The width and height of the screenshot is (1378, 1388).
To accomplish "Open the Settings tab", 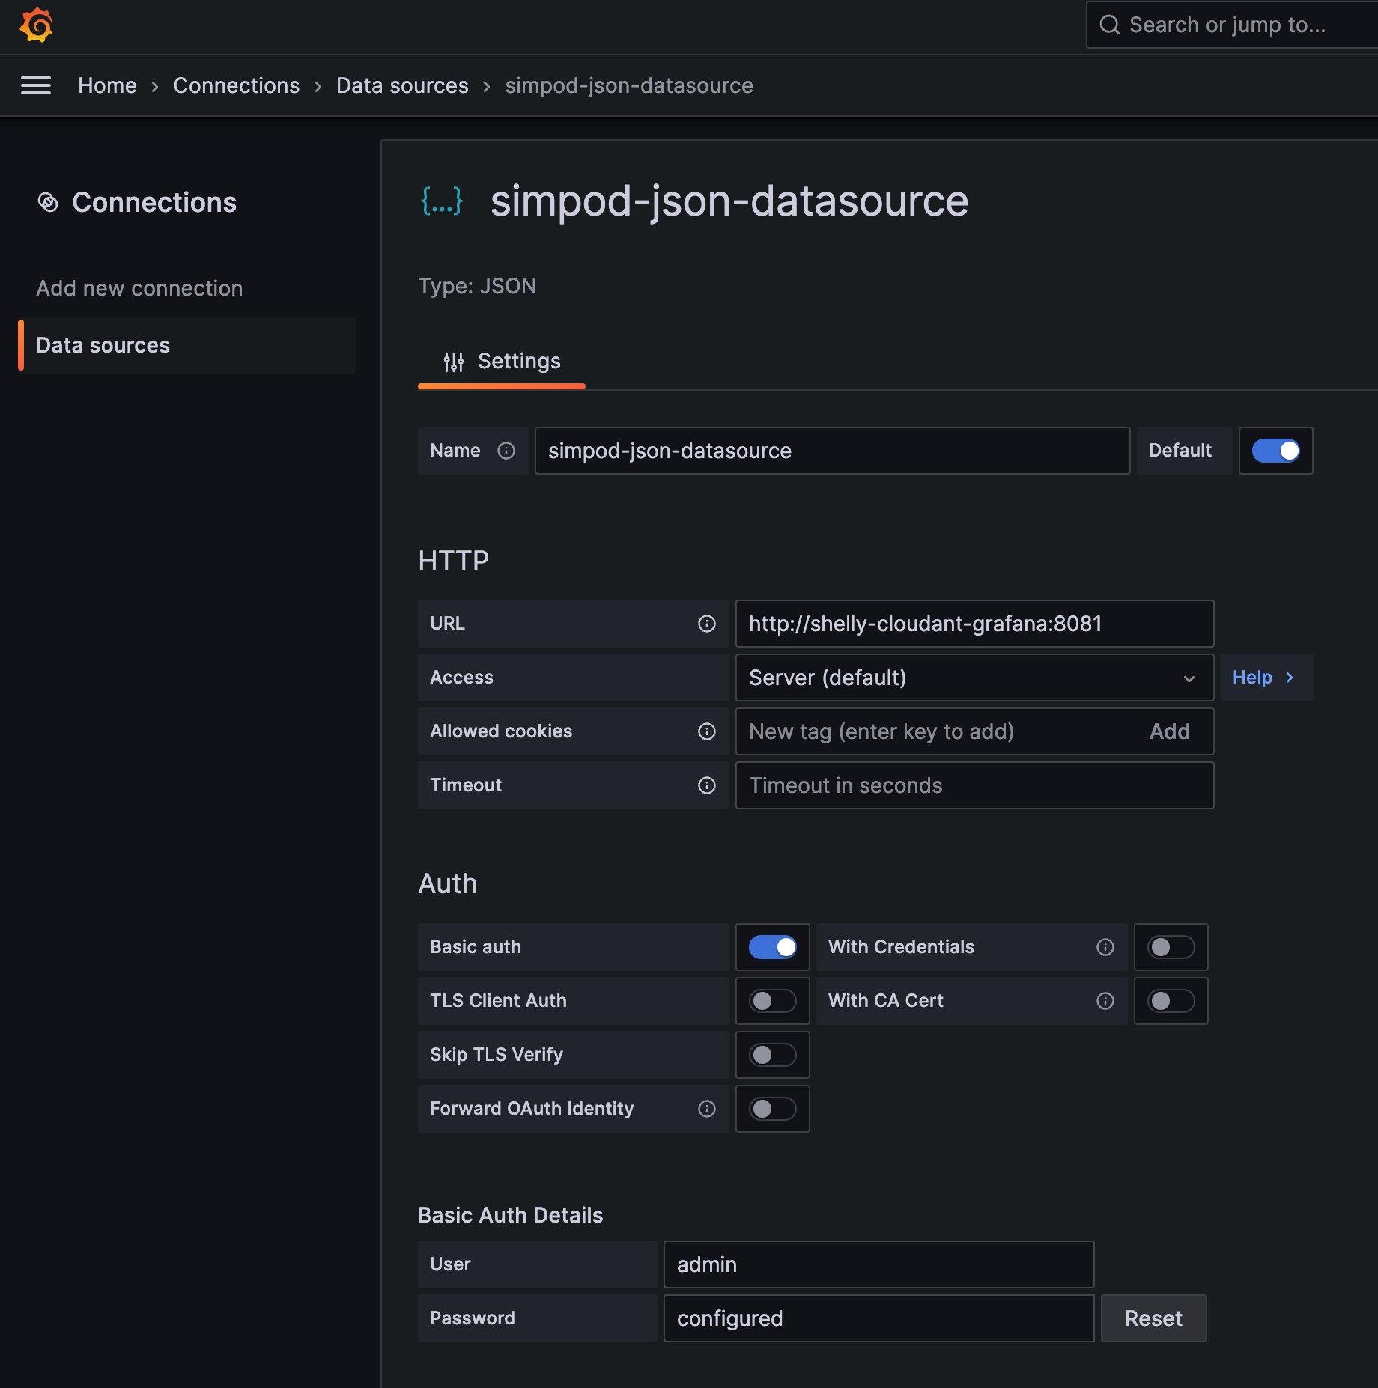I will 502,362.
